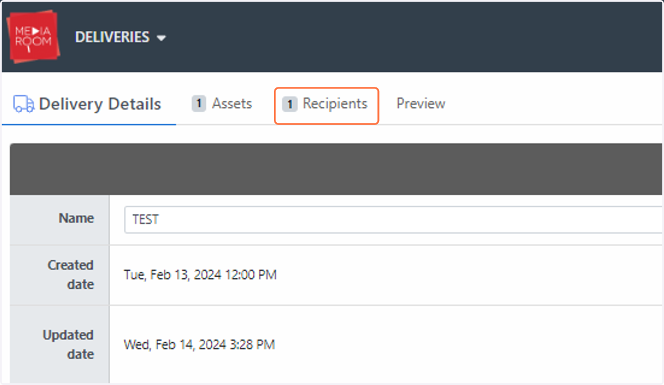Click the Name input field containing TEST
Screen dimensions: 664x385
393,220
